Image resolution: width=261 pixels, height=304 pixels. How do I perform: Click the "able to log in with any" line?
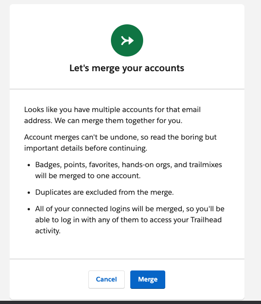[128, 220]
